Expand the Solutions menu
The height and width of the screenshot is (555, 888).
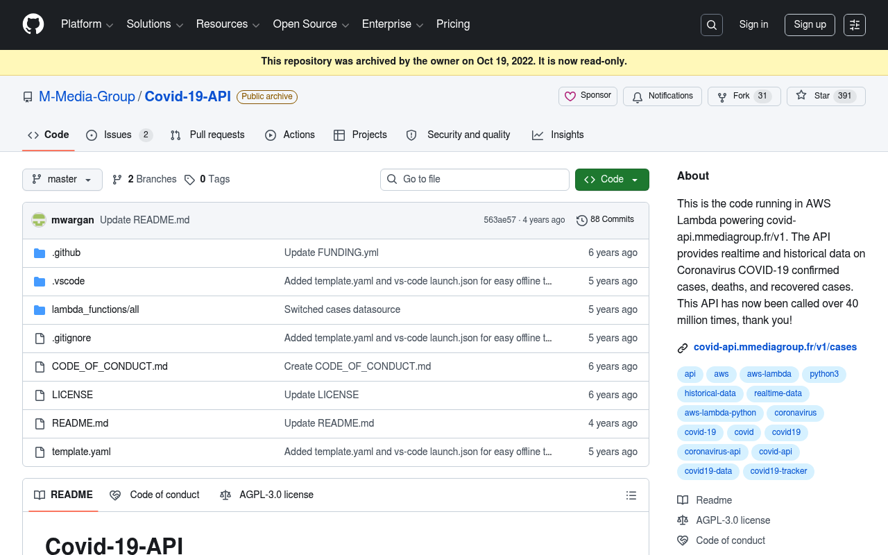155,24
